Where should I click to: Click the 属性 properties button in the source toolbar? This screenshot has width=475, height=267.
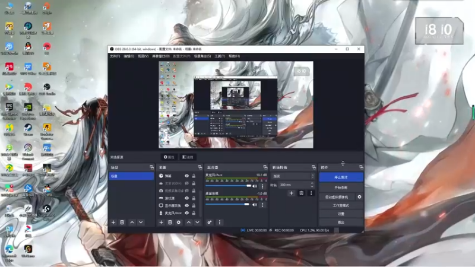coord(169,157)
